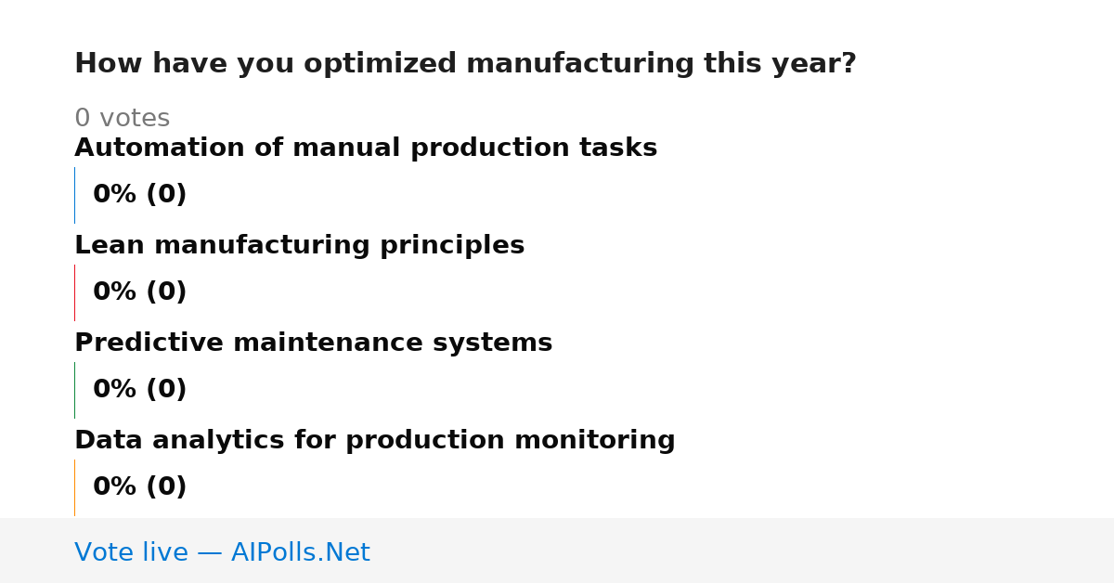Click the word manufacturing in poll title
Image resolution: width=1114 pixels, height=583 pixels.
580,64
